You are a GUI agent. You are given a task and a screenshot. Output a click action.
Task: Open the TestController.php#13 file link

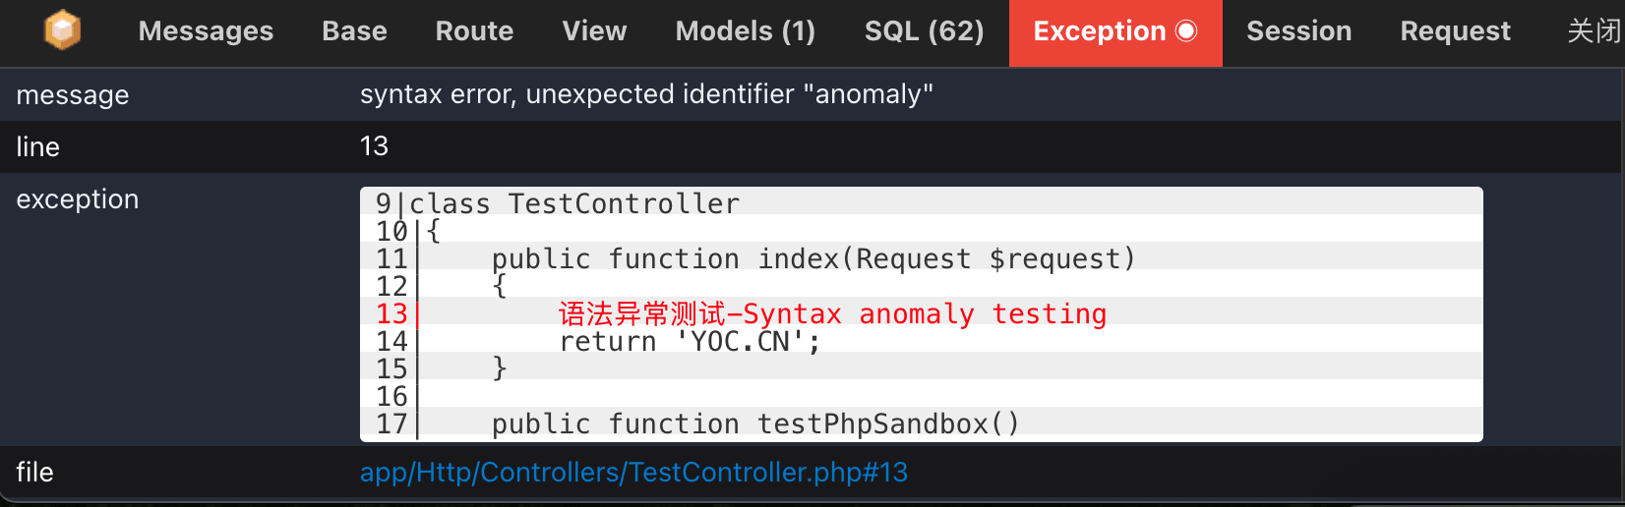point(633,473)
